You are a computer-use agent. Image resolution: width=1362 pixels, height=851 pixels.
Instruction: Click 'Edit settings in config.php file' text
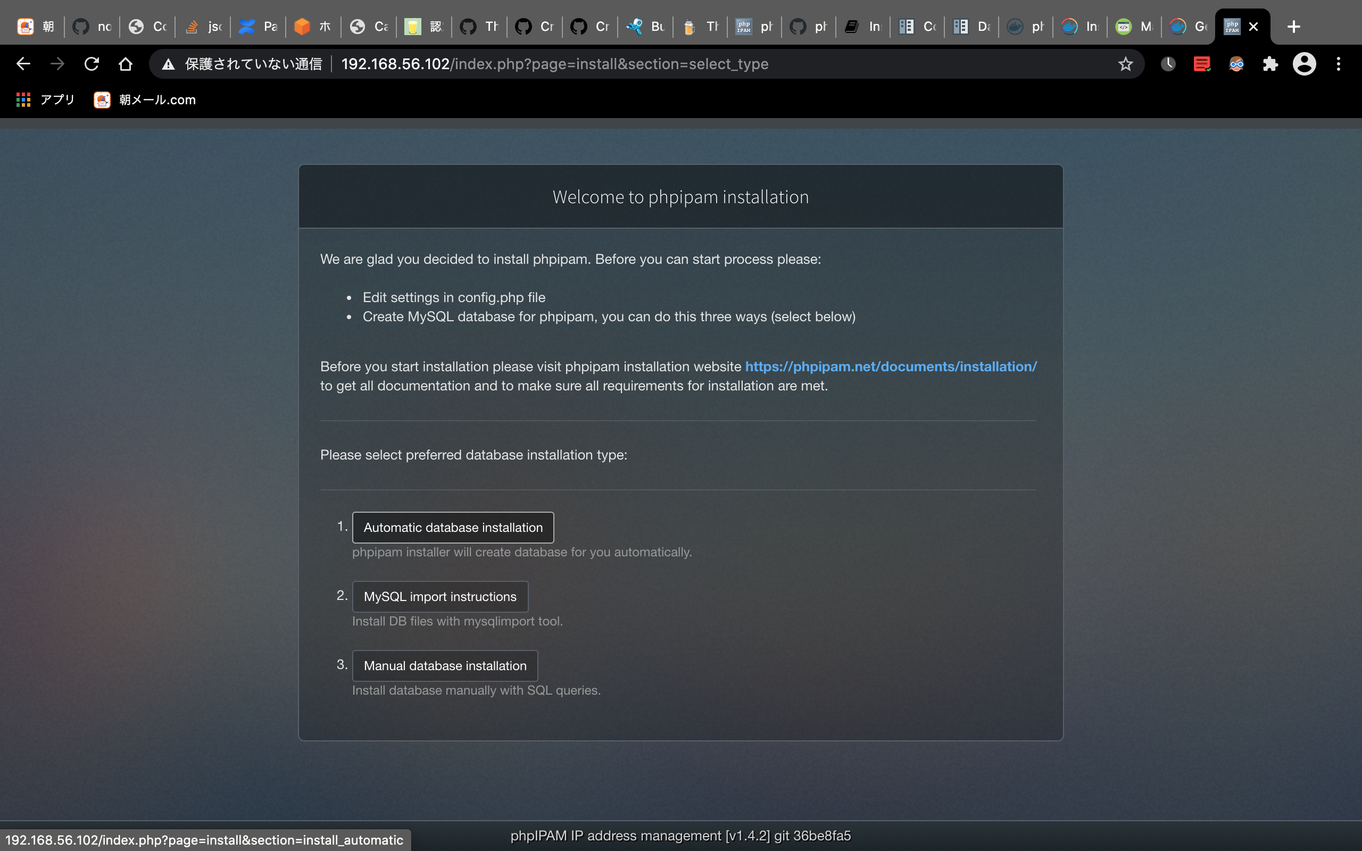454,297
